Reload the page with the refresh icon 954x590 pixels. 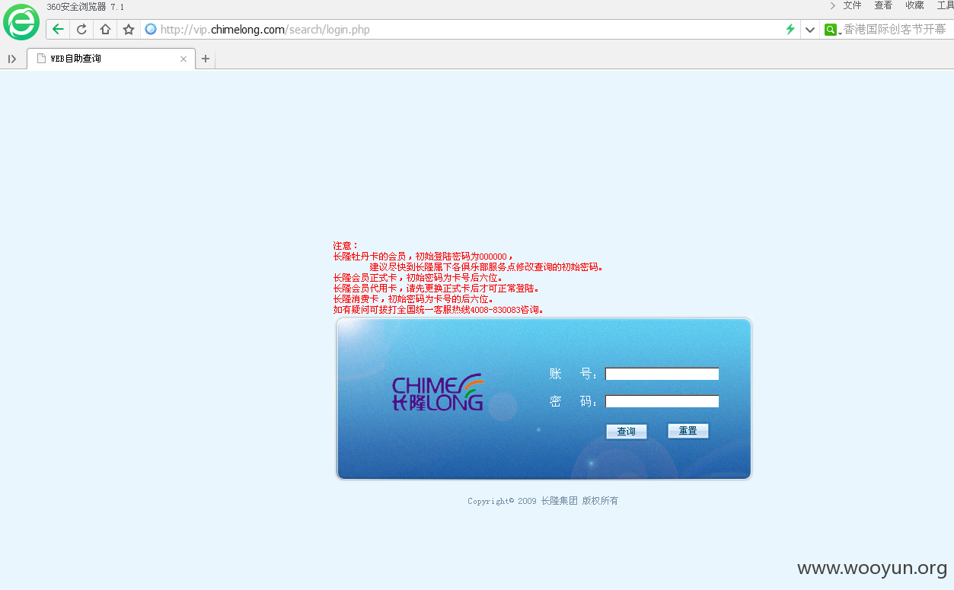coord(81,30)
